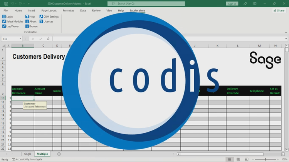Screen dimensions: 289x162
Task: Click the horizontal scrollbar thumb
Action: pyautogui.click(x=222, y=154)
